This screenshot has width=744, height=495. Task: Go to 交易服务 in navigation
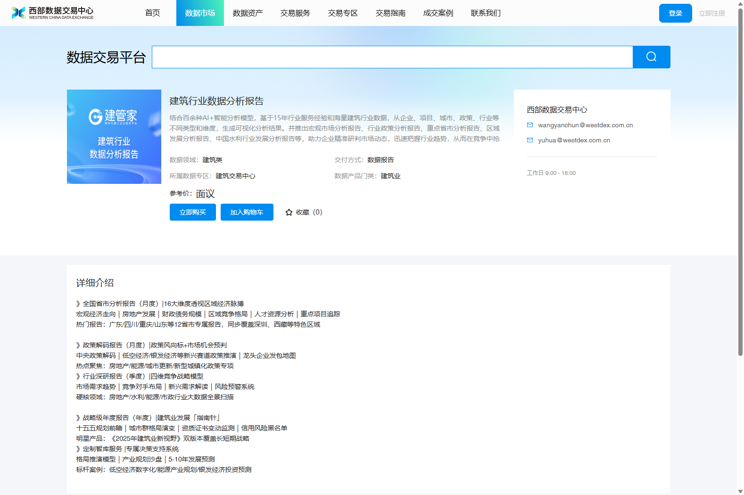[295, 13]
